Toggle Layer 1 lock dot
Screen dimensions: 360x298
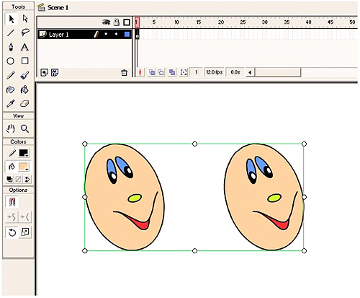pos(117,35)
